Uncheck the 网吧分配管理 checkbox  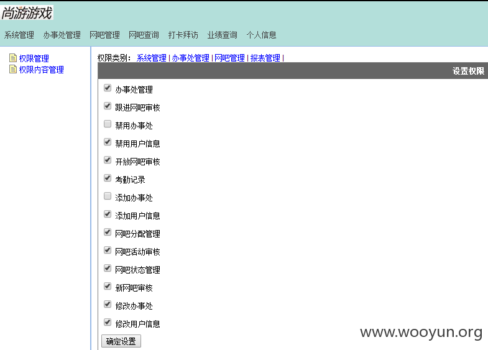(x=108, y=232)
